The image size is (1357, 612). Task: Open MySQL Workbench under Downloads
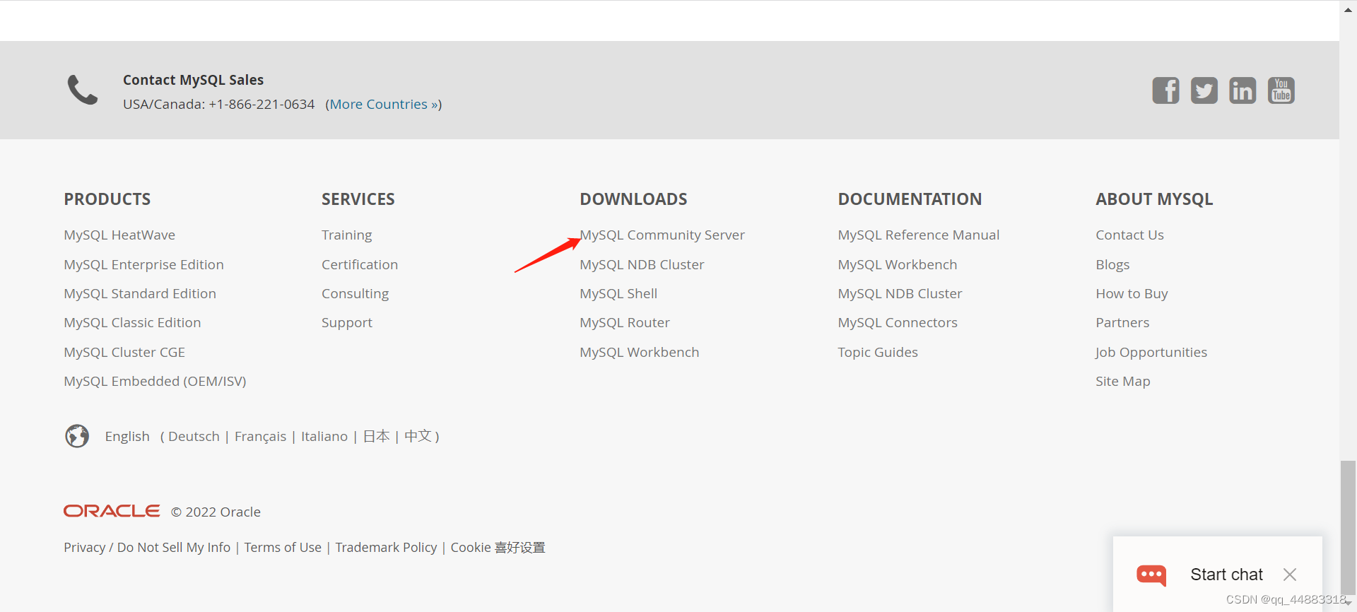tap(639, 352)
